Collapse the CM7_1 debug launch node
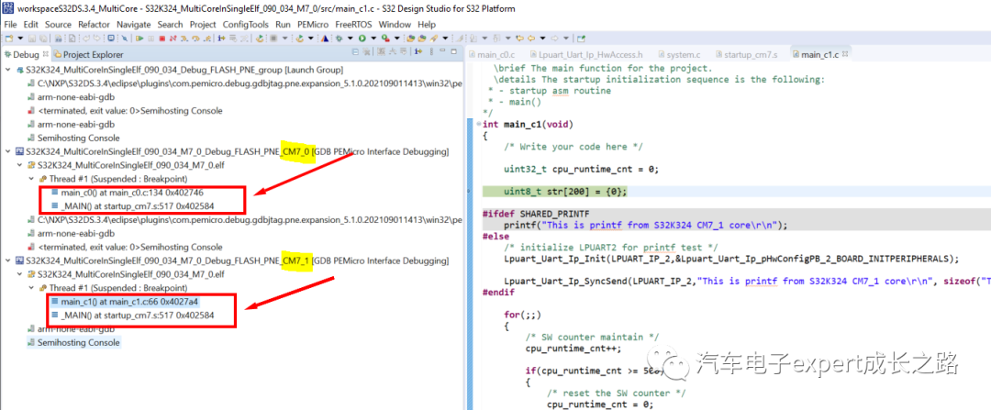The height and width of the screenshot is (410, 991). [7, 260]
